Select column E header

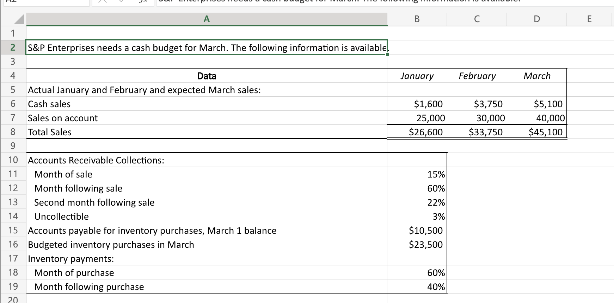pos(589,19)
